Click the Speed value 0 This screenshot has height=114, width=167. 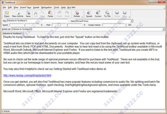pyautogui.click(x=41, y=25)
